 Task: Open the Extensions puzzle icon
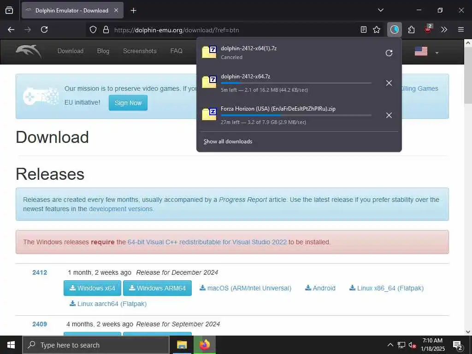[411, 29]
